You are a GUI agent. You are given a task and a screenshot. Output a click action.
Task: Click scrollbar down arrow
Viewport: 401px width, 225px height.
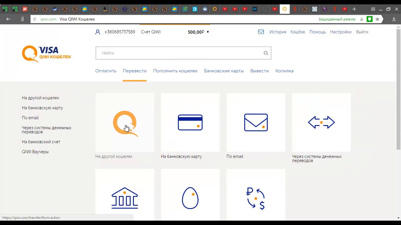[x=398, y=218]
